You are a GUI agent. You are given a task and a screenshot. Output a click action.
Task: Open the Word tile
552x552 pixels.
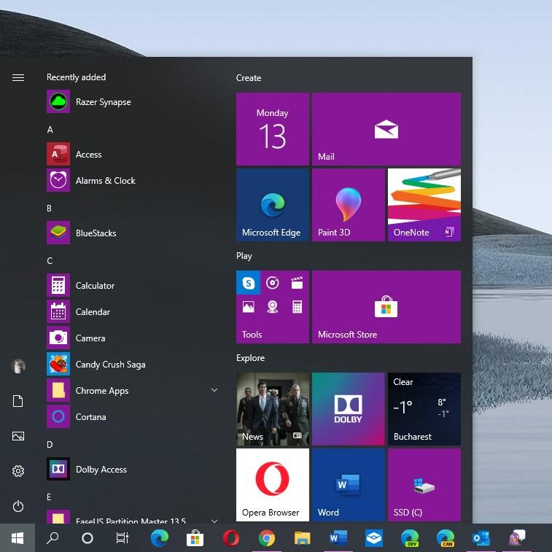pos(348,485)
